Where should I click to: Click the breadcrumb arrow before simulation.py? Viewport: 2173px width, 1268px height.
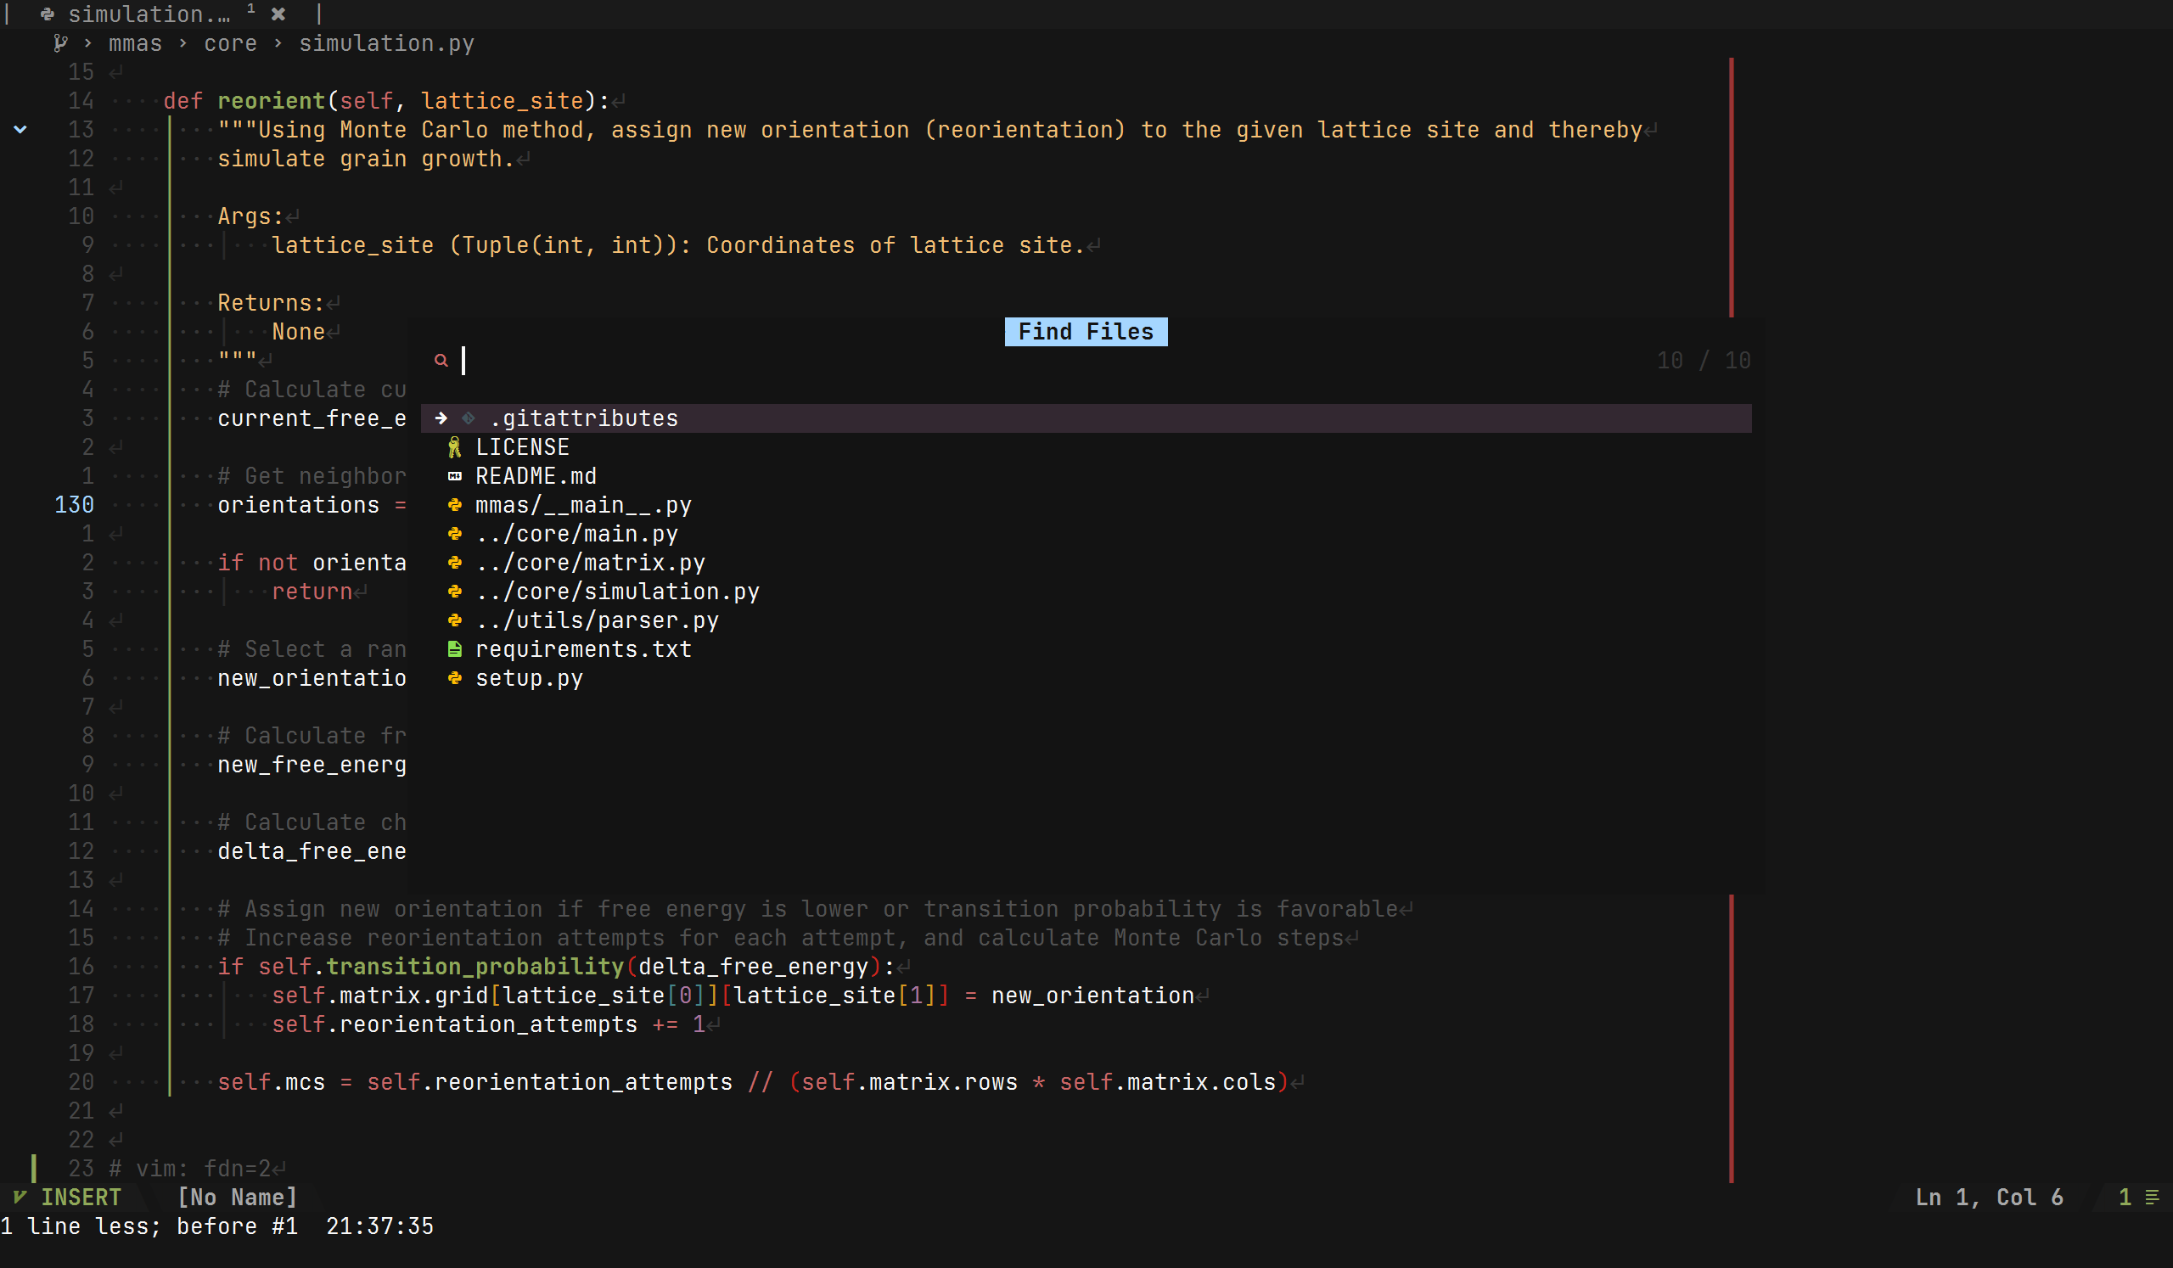click(278, 43)
